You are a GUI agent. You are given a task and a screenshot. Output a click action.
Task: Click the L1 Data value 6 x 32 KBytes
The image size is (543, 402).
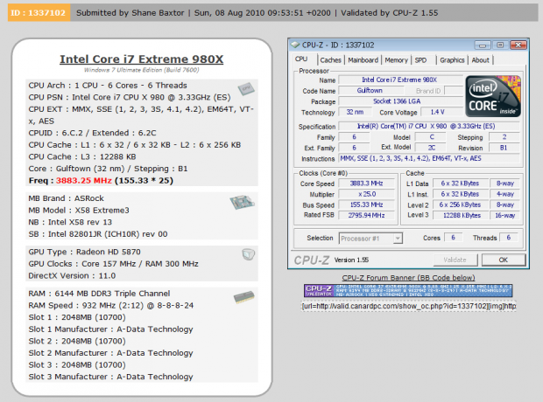click(x=460, y=184)
